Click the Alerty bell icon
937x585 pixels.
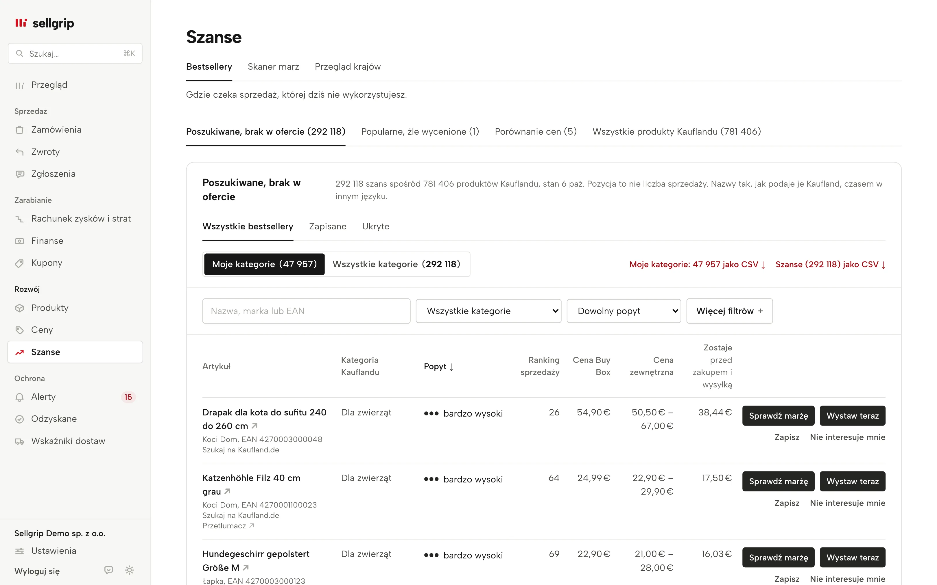coord(19,397)
